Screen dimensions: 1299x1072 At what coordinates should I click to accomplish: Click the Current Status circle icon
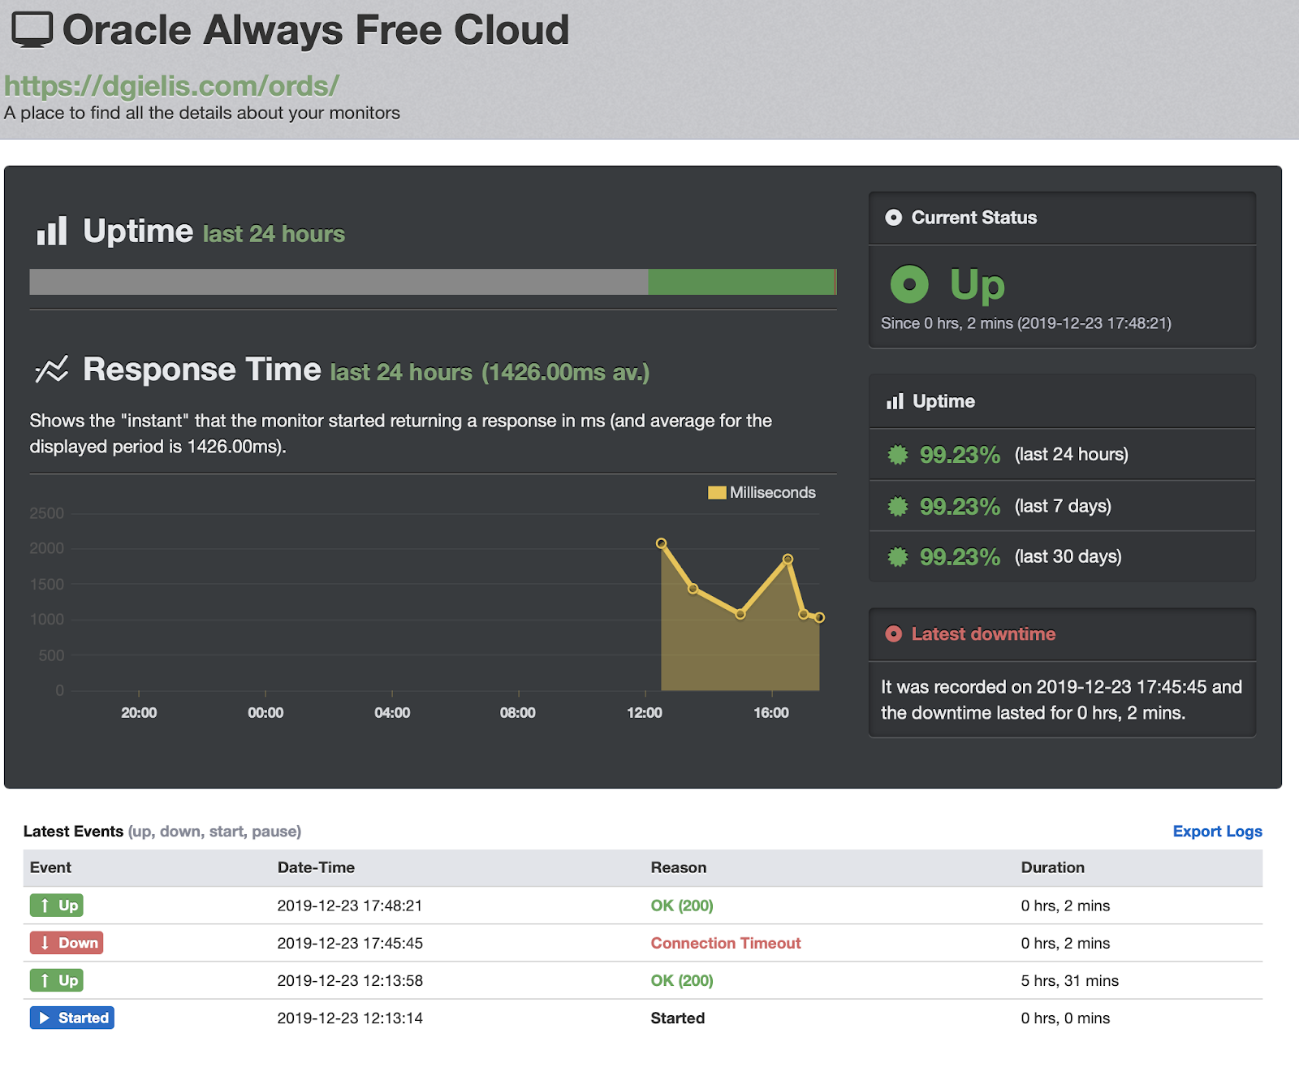tap(893, 218)
